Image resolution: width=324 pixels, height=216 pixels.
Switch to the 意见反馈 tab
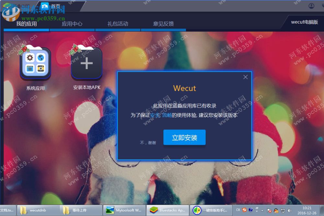point(164,24)
